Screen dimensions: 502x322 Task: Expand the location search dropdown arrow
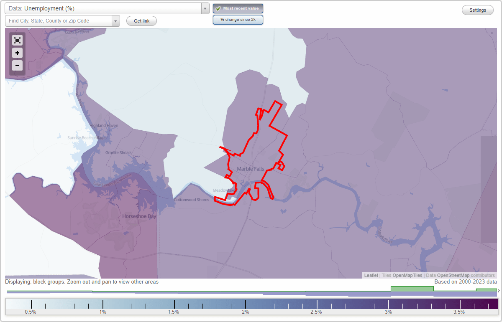(x=116, y=20)
